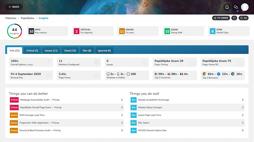Expand SSL Cipher row chevron

point(243,123)
